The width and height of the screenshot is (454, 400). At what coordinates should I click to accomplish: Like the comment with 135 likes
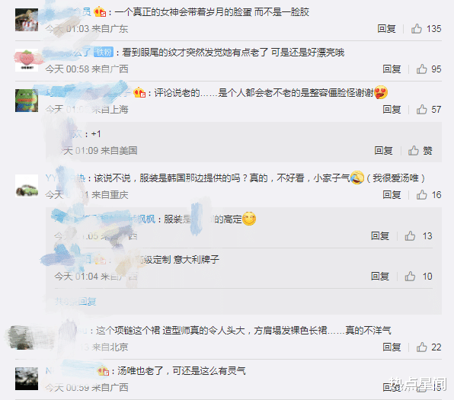tap(417, 29)
